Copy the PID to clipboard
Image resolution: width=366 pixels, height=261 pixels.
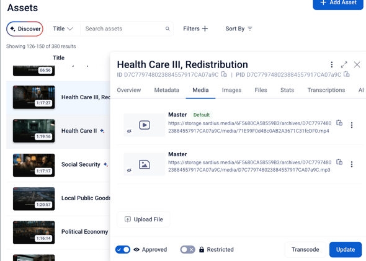click(347, 74)
